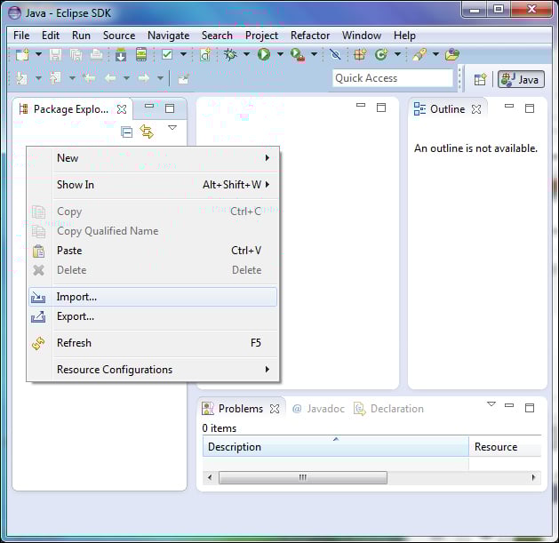Sort by the Description column header
Viewport: 559px width, 543px height.
tap(335, 446)
